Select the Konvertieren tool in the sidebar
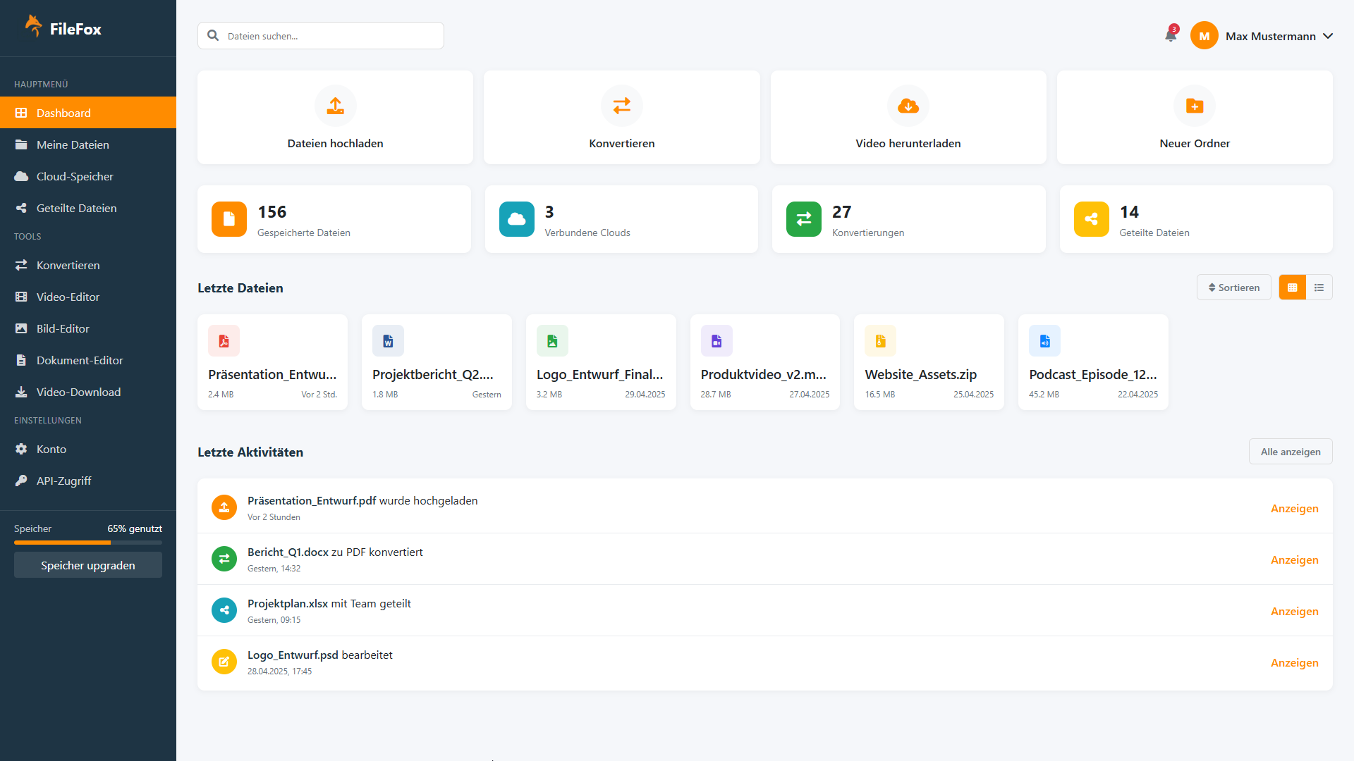Viewport: 1354px width, 761px height. [68, 265]
